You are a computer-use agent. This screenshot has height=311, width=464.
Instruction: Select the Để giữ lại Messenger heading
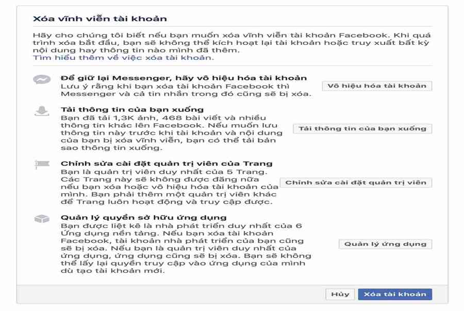184,78
